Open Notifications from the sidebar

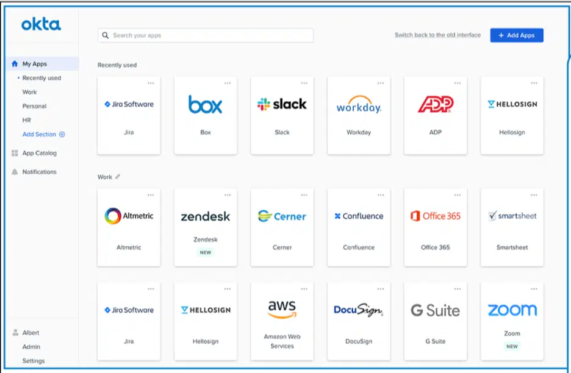39,172
